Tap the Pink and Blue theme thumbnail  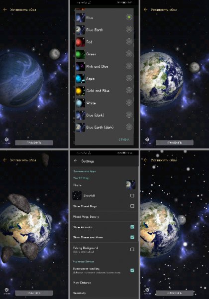[80, 66]
